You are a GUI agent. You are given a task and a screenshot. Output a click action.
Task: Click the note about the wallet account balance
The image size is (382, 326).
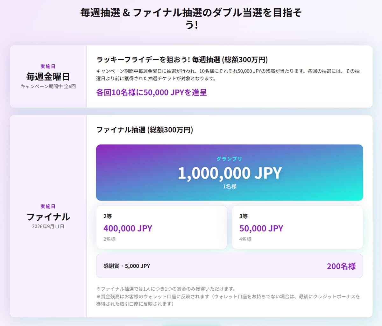tap(228, 300)
